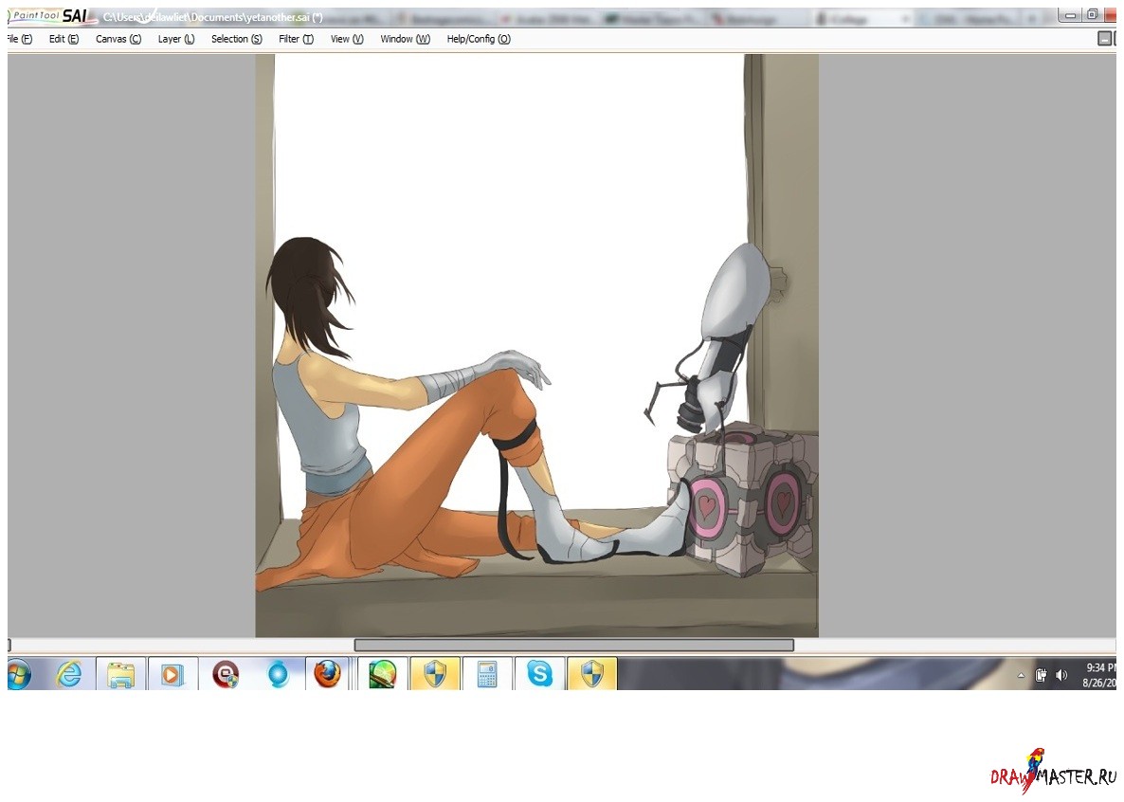Click the volume speaker tray icon
The height and width of the screenshot is (802, 1124).
coord(1061,675)
